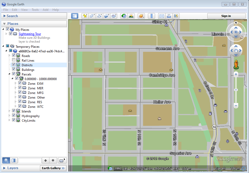Select the Add Placemark tool
249x173 pixels.
(85, 16)
